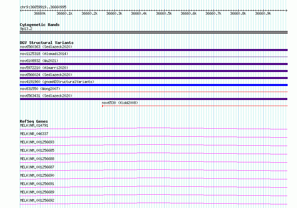The height and width of the screenshot is (208, 297).
Task: Select the nsv5972210 (Almarri2020) variant
Action: click(44, 68)
